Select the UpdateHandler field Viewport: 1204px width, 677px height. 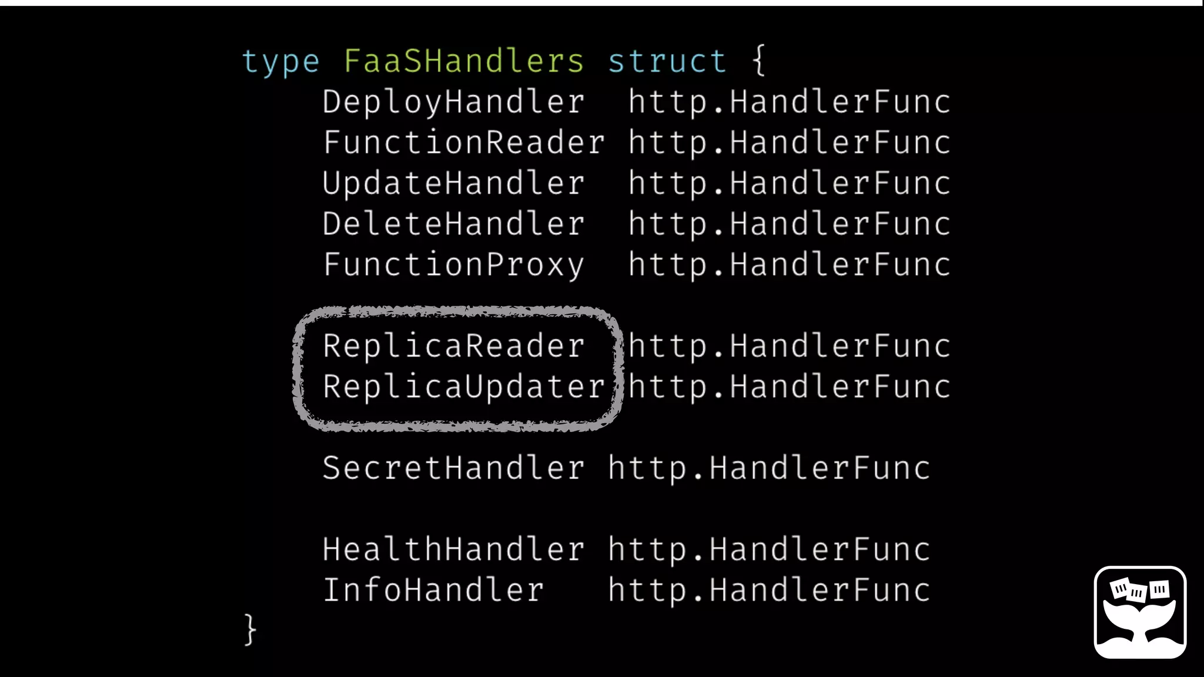[454, 183]
